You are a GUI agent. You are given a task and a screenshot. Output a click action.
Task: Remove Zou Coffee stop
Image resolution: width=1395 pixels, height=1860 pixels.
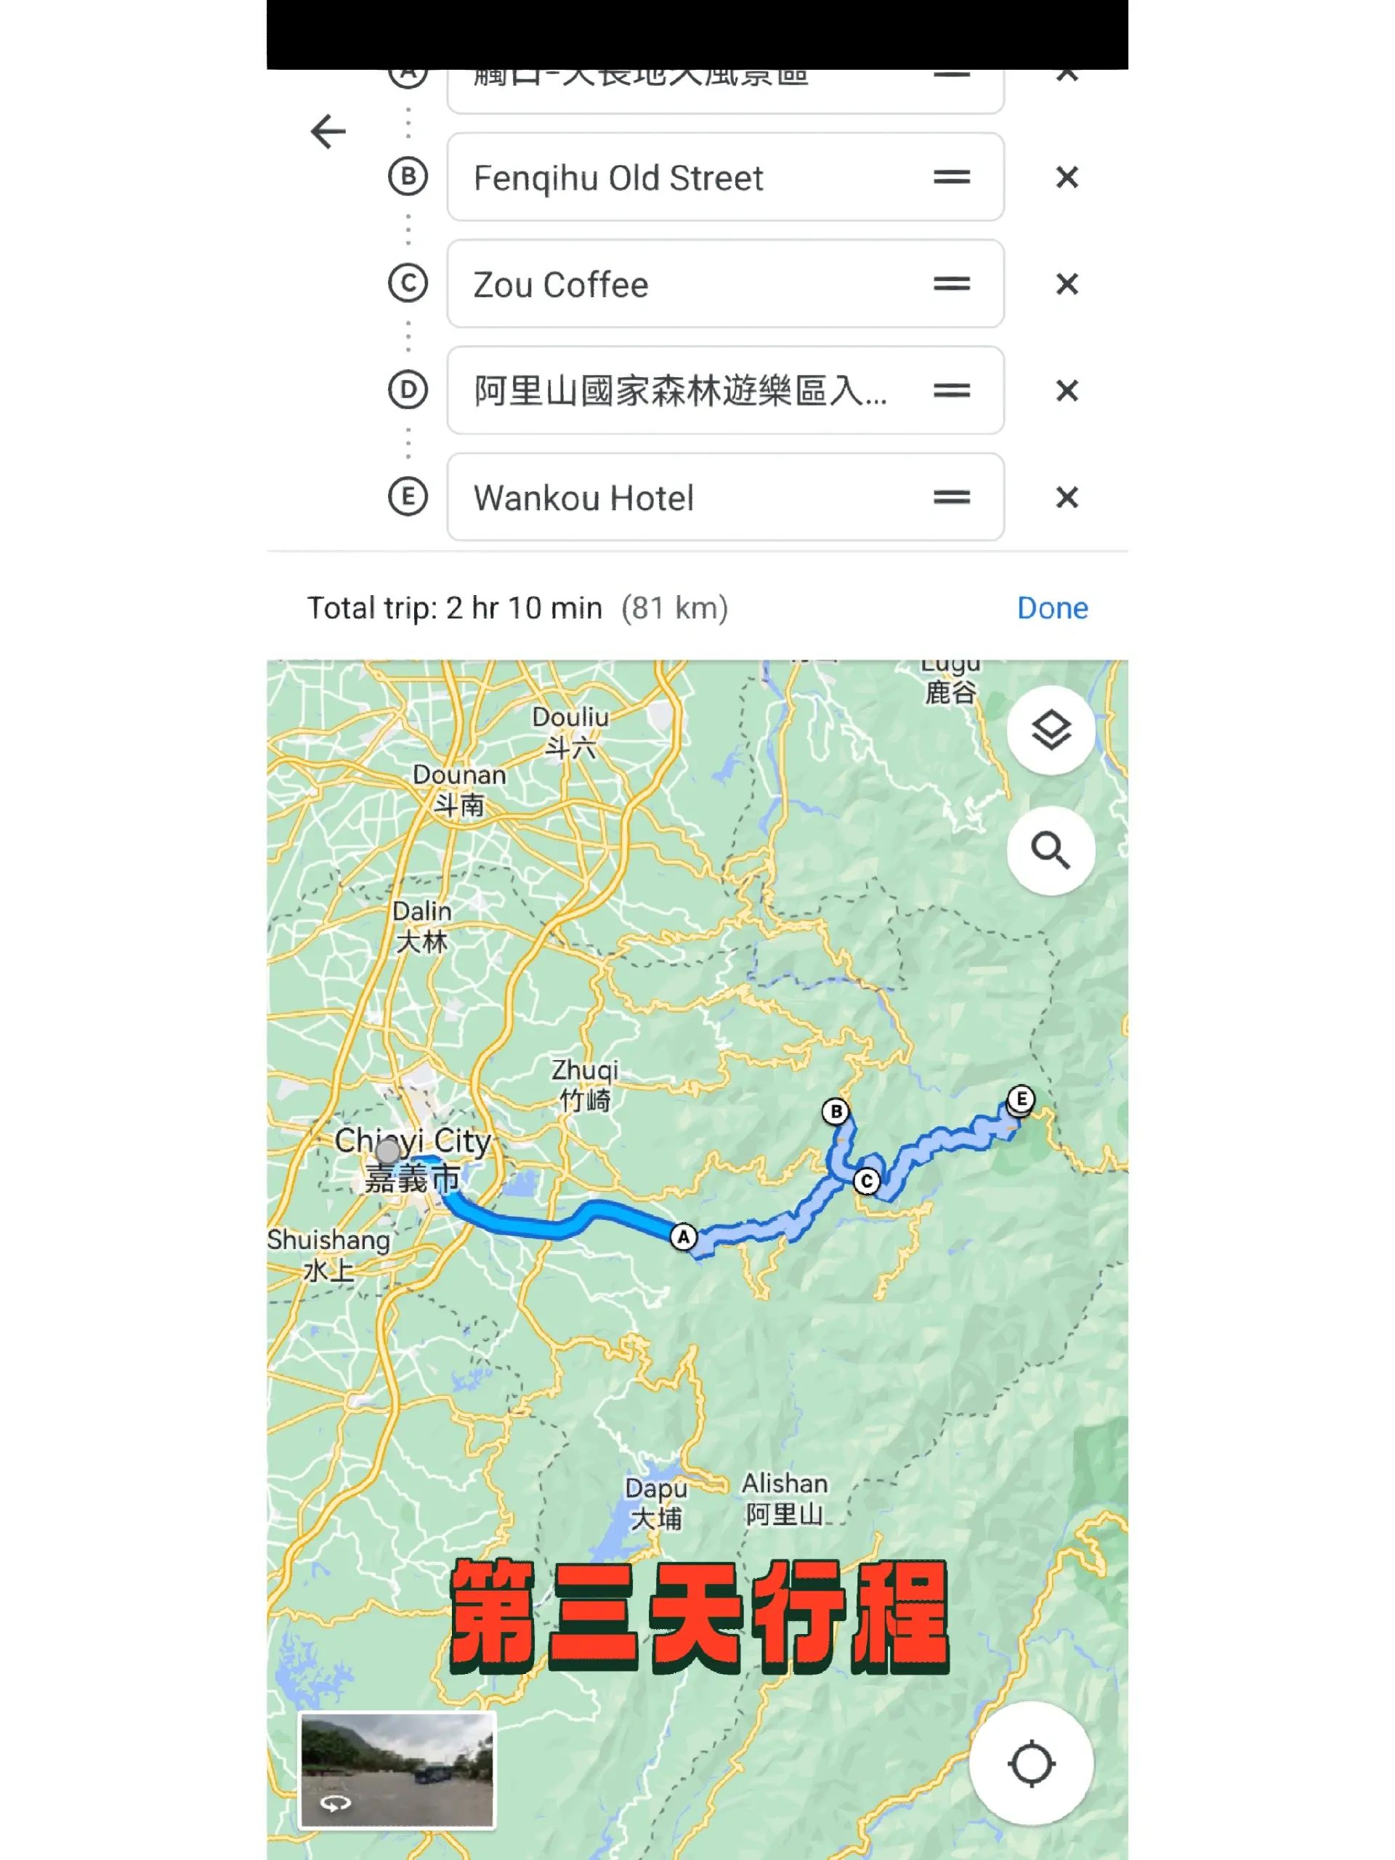(x=1066, y=284)
